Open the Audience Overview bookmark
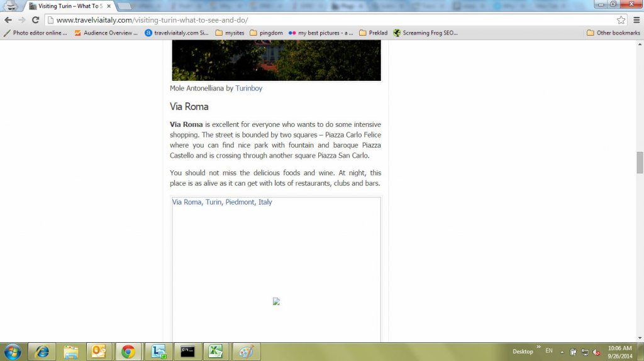The height and width of the screenshot is (361, 644). [106, 33]
